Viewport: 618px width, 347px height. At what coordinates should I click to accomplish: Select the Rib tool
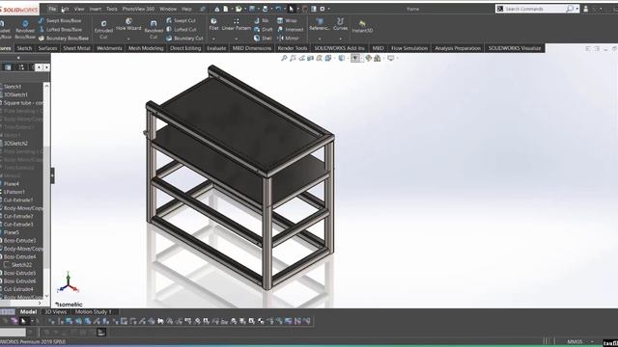[x=262, y=20]
